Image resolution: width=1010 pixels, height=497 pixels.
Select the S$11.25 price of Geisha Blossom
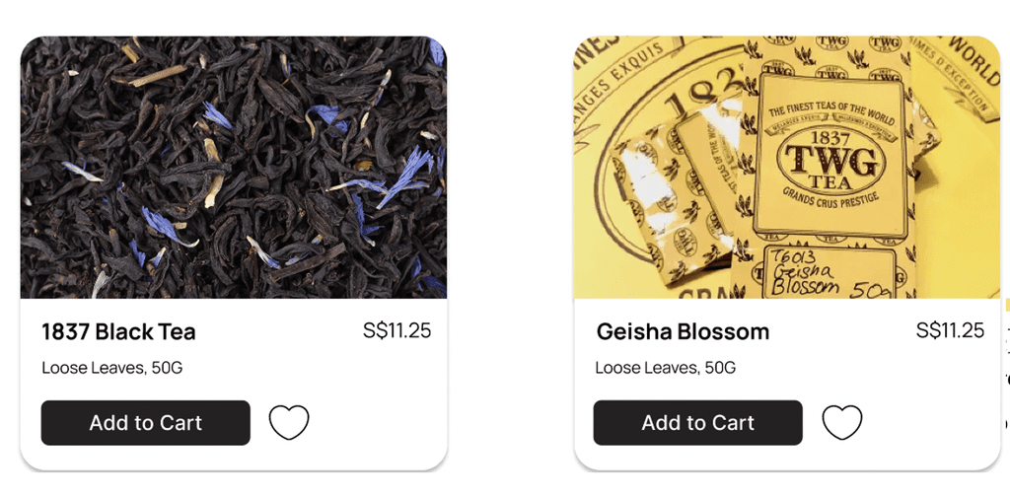click(950, 331)
